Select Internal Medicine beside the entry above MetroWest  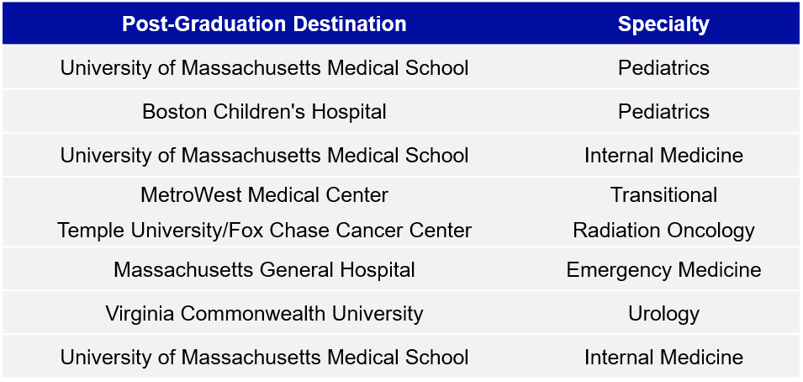pos(663,155)
